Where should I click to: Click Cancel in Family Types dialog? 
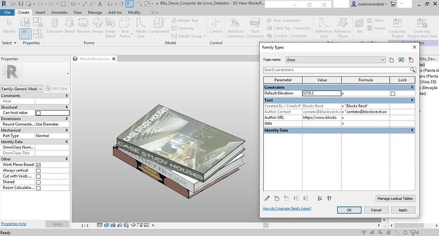[376, 210]
